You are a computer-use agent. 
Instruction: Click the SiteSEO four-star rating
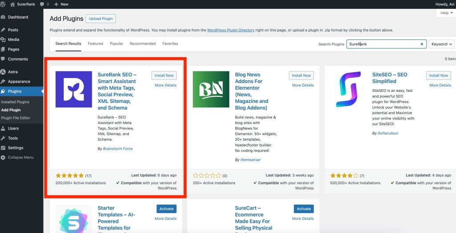(x=344, y=176)
